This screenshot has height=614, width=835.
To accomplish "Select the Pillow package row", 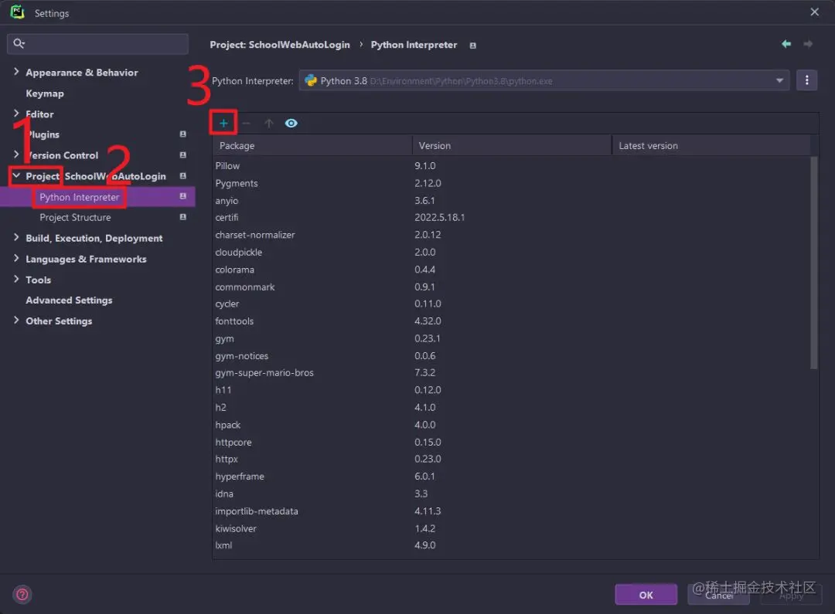I will (x=511, y=166).
